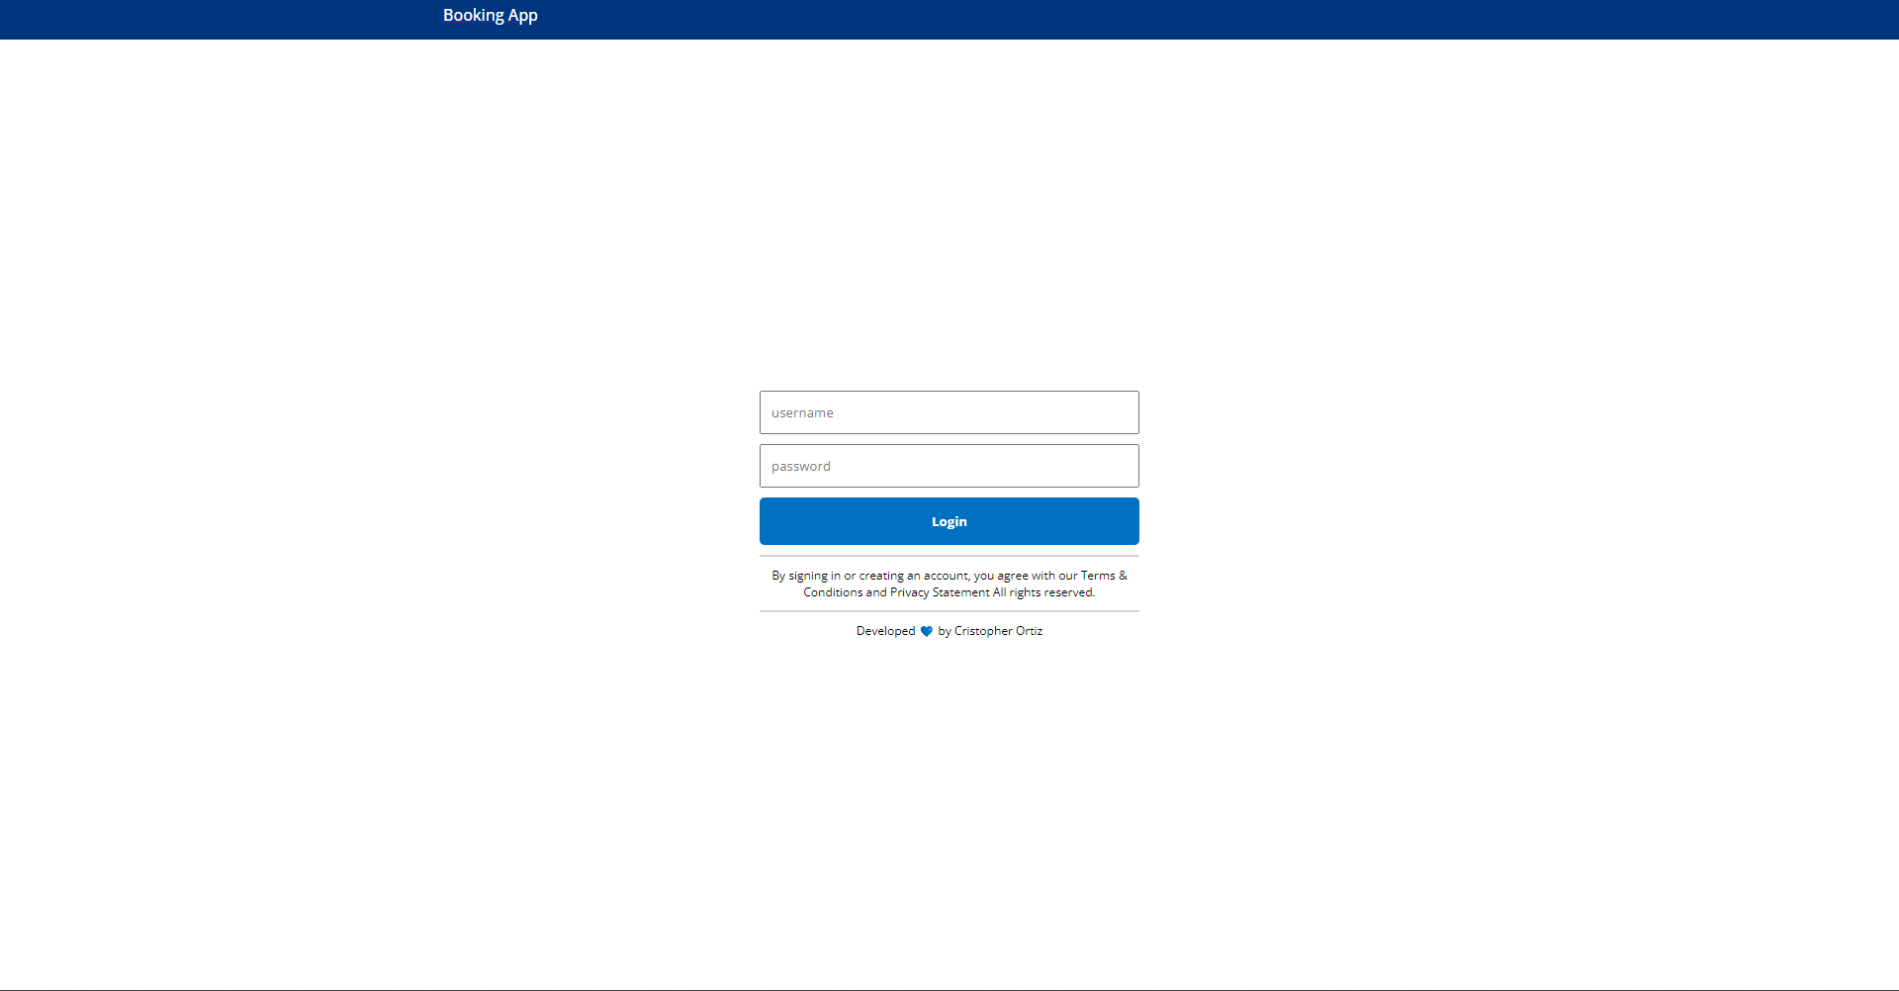This screenshot has height=991, width=1899.
Task: Click the blue top navigation bar
Action: coord(1187,19)
